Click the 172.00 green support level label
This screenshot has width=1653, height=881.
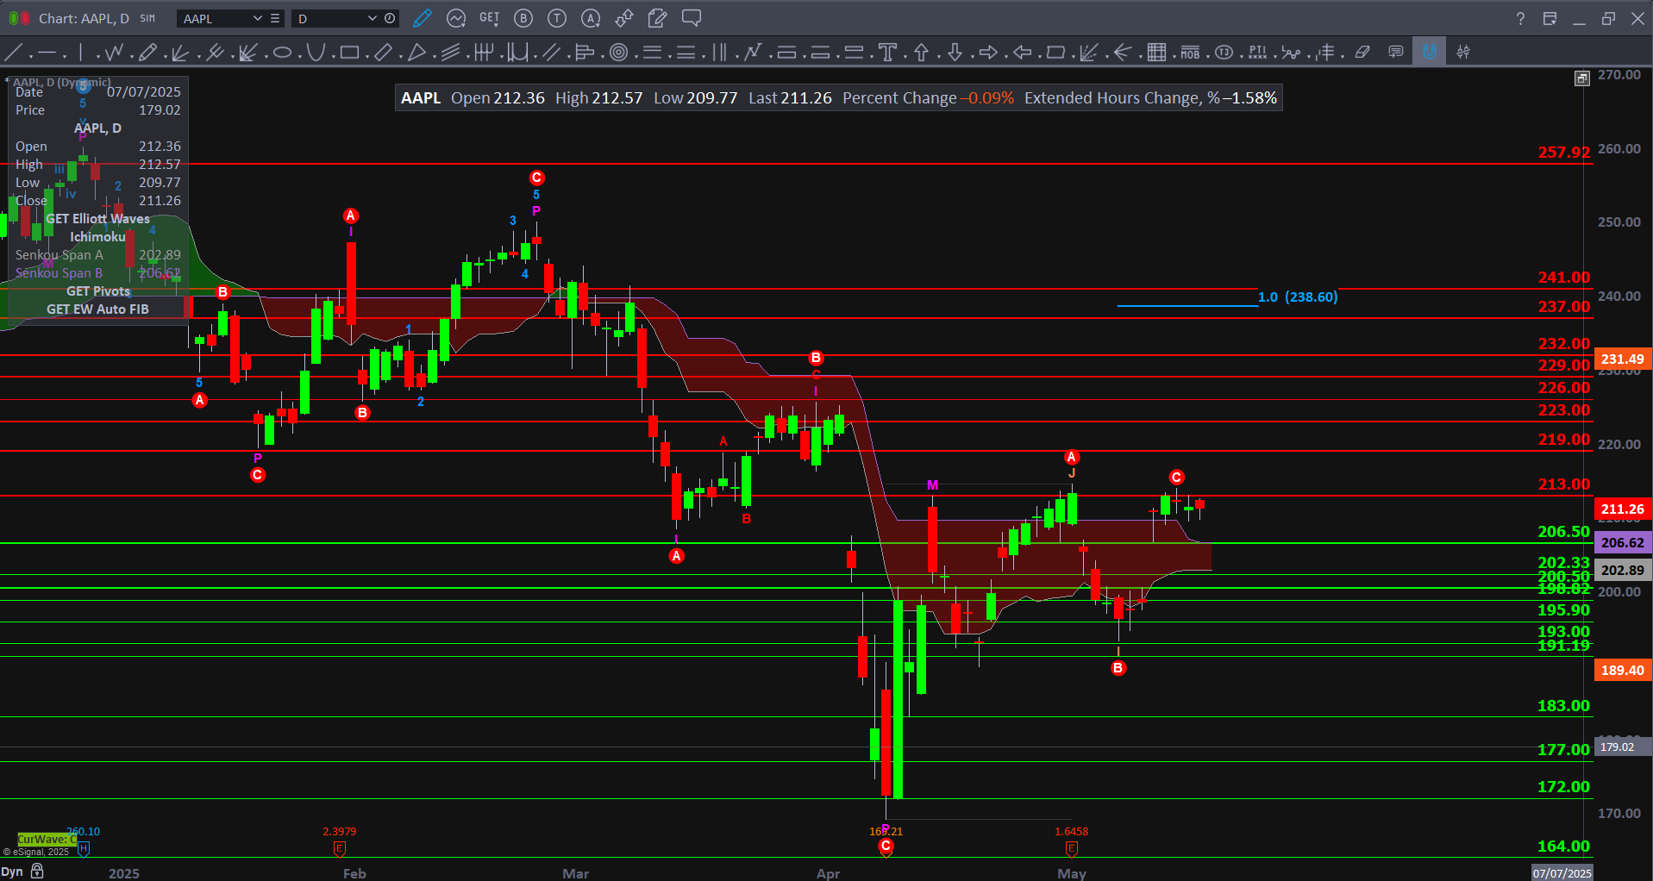click(1564, 786)
